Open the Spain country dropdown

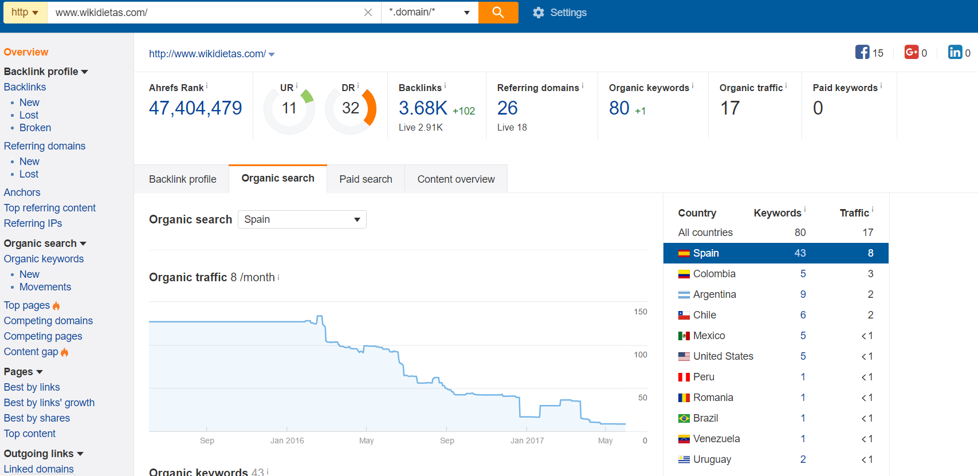[302, 219]
